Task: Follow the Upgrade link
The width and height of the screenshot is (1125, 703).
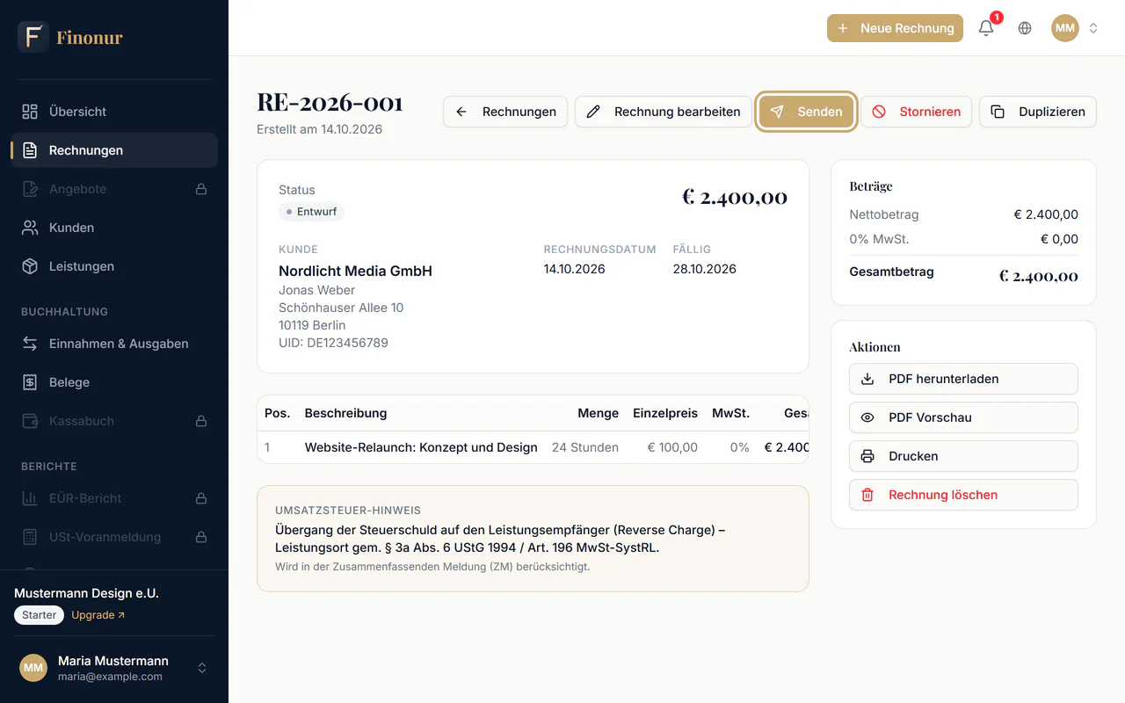Action: [x=98, y=615]
